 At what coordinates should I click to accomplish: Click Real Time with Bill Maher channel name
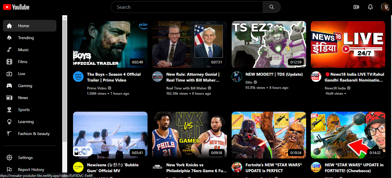[186, 88]
